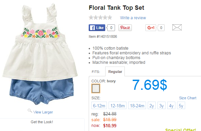Select size 12-18m
Viewport: 201px width, 131px height.
[117, 105]
